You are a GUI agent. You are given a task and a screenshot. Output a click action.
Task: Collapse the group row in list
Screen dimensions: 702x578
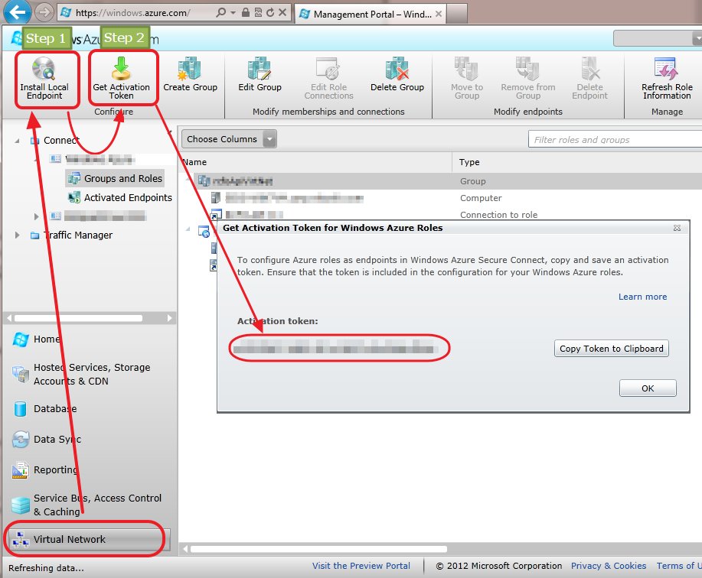[188, 179]
